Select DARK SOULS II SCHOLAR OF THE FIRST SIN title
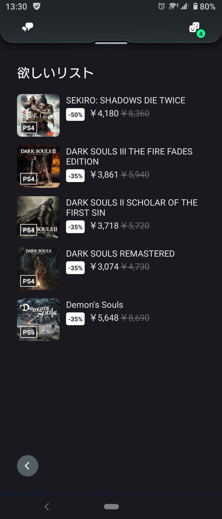 (131, 207)
